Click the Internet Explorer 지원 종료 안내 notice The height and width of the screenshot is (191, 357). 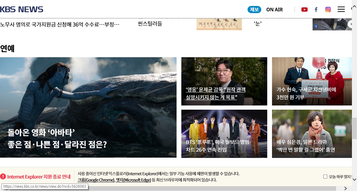[x=39, y=177]
